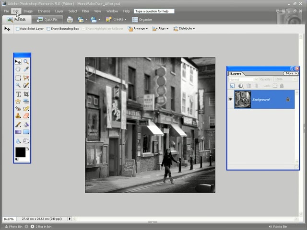307x230 pixels.
Task: Open the Filter menu
Action: click(85, 11)
